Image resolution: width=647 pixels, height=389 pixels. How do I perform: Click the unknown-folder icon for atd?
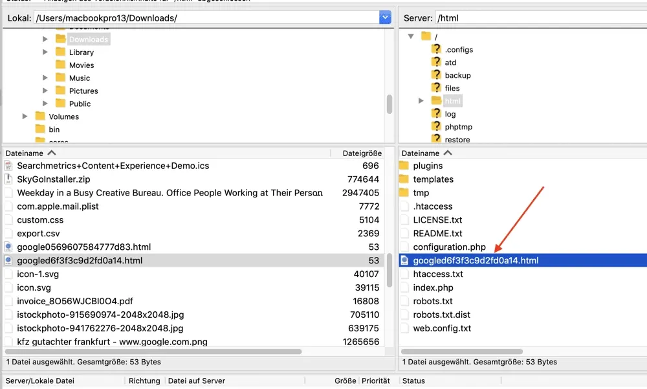point(437,61)
